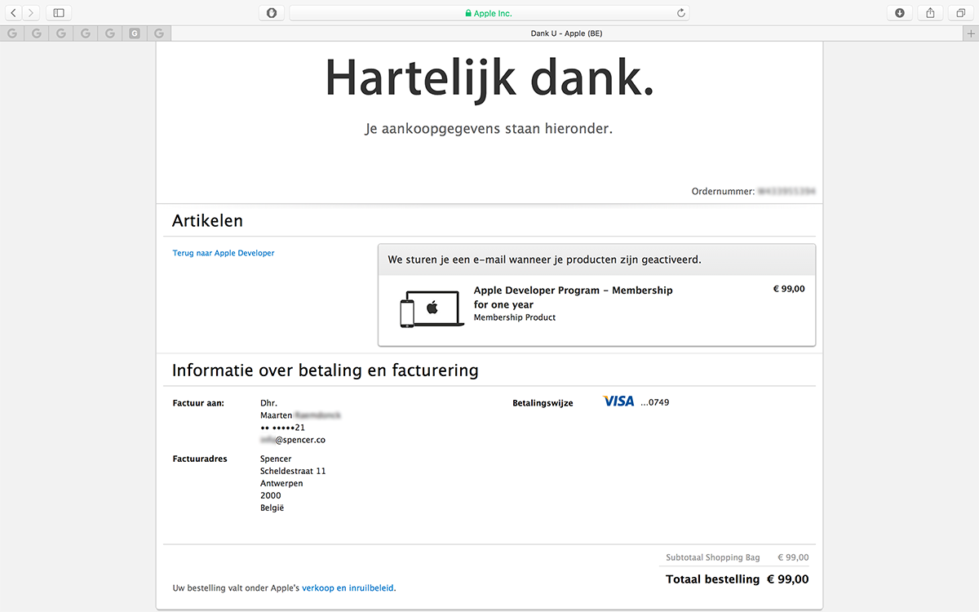This screenshot has width=979, height=612.
Task: Click the subtotal amount € 99,00
Action: 793,557
